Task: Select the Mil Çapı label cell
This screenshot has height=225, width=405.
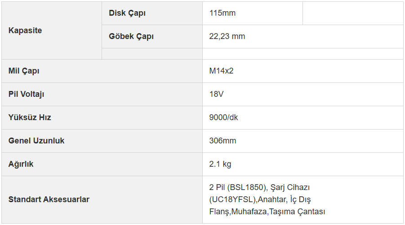Action: 102,71
